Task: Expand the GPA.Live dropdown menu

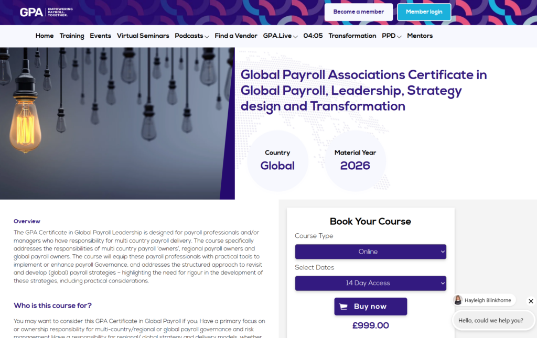Action: coord(280,36)
